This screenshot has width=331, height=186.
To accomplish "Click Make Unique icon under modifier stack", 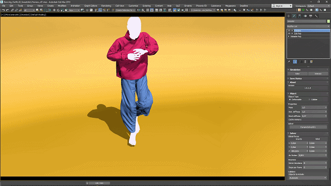I will click(301, 62).
